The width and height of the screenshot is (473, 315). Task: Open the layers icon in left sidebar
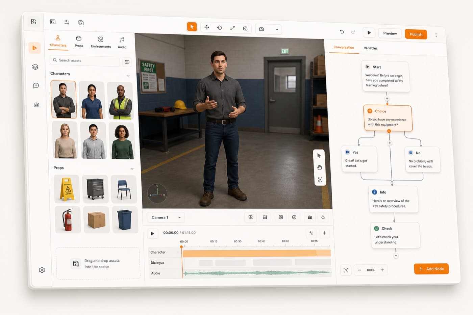[35, 67]
